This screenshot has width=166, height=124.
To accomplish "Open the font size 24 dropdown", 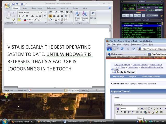I will pyautogui.click(x=46, y=12).
